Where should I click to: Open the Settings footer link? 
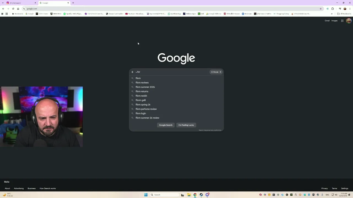coord(345,188)
